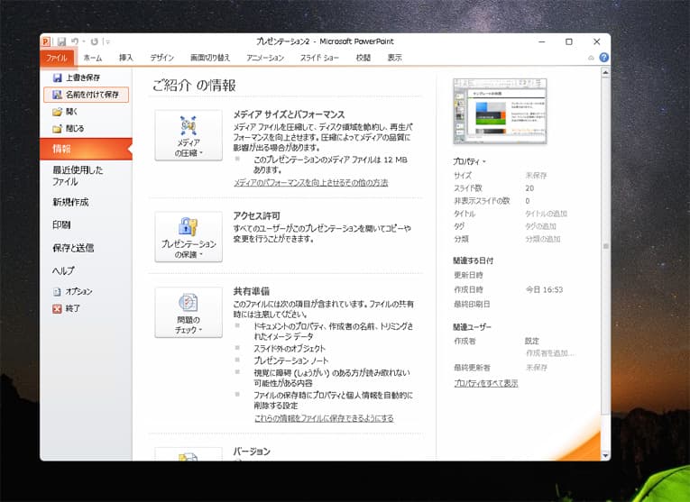Click the タイトルの追加 title field

[x=547, y=214]
